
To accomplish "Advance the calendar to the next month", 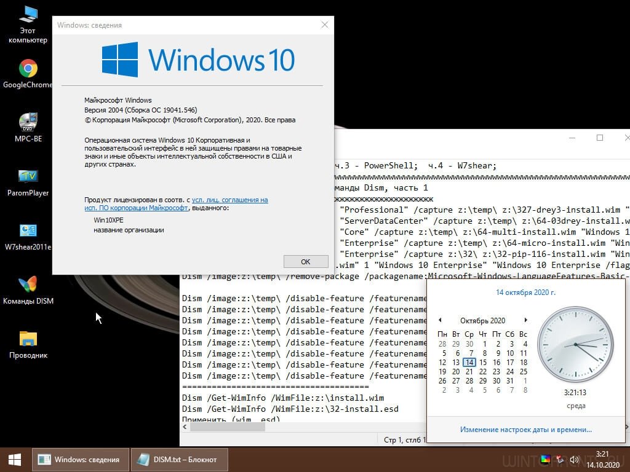I will coord(525,320).
